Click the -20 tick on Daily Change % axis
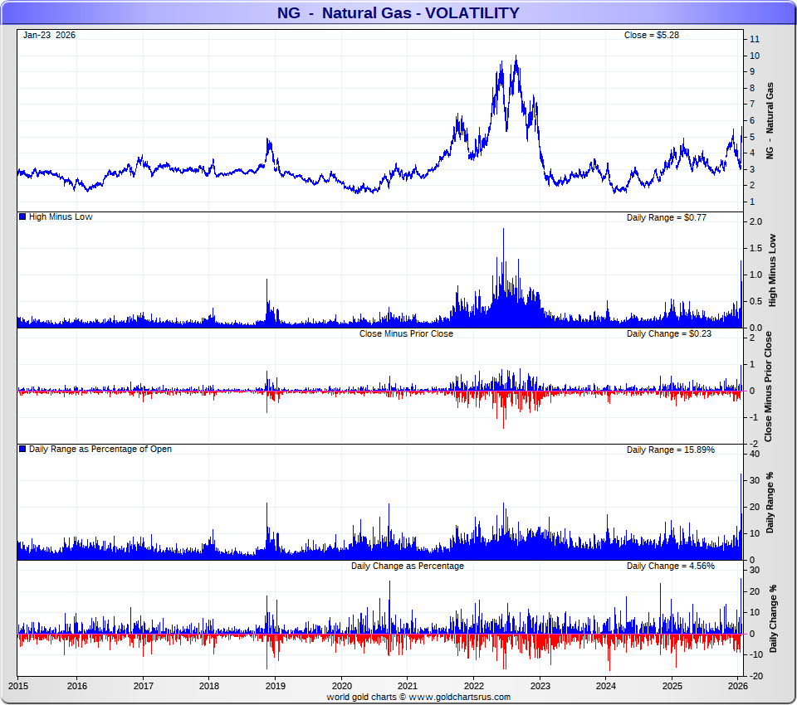 755,676
